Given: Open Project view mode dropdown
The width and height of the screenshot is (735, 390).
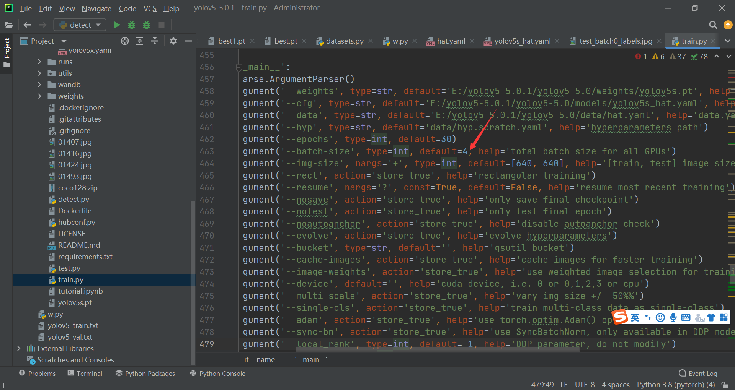Looking at the screenshot, I should 64,41.
